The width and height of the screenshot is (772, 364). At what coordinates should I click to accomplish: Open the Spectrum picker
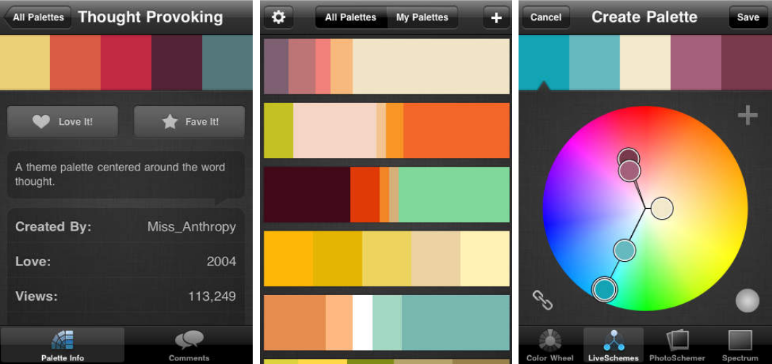(x=740, y=345)
